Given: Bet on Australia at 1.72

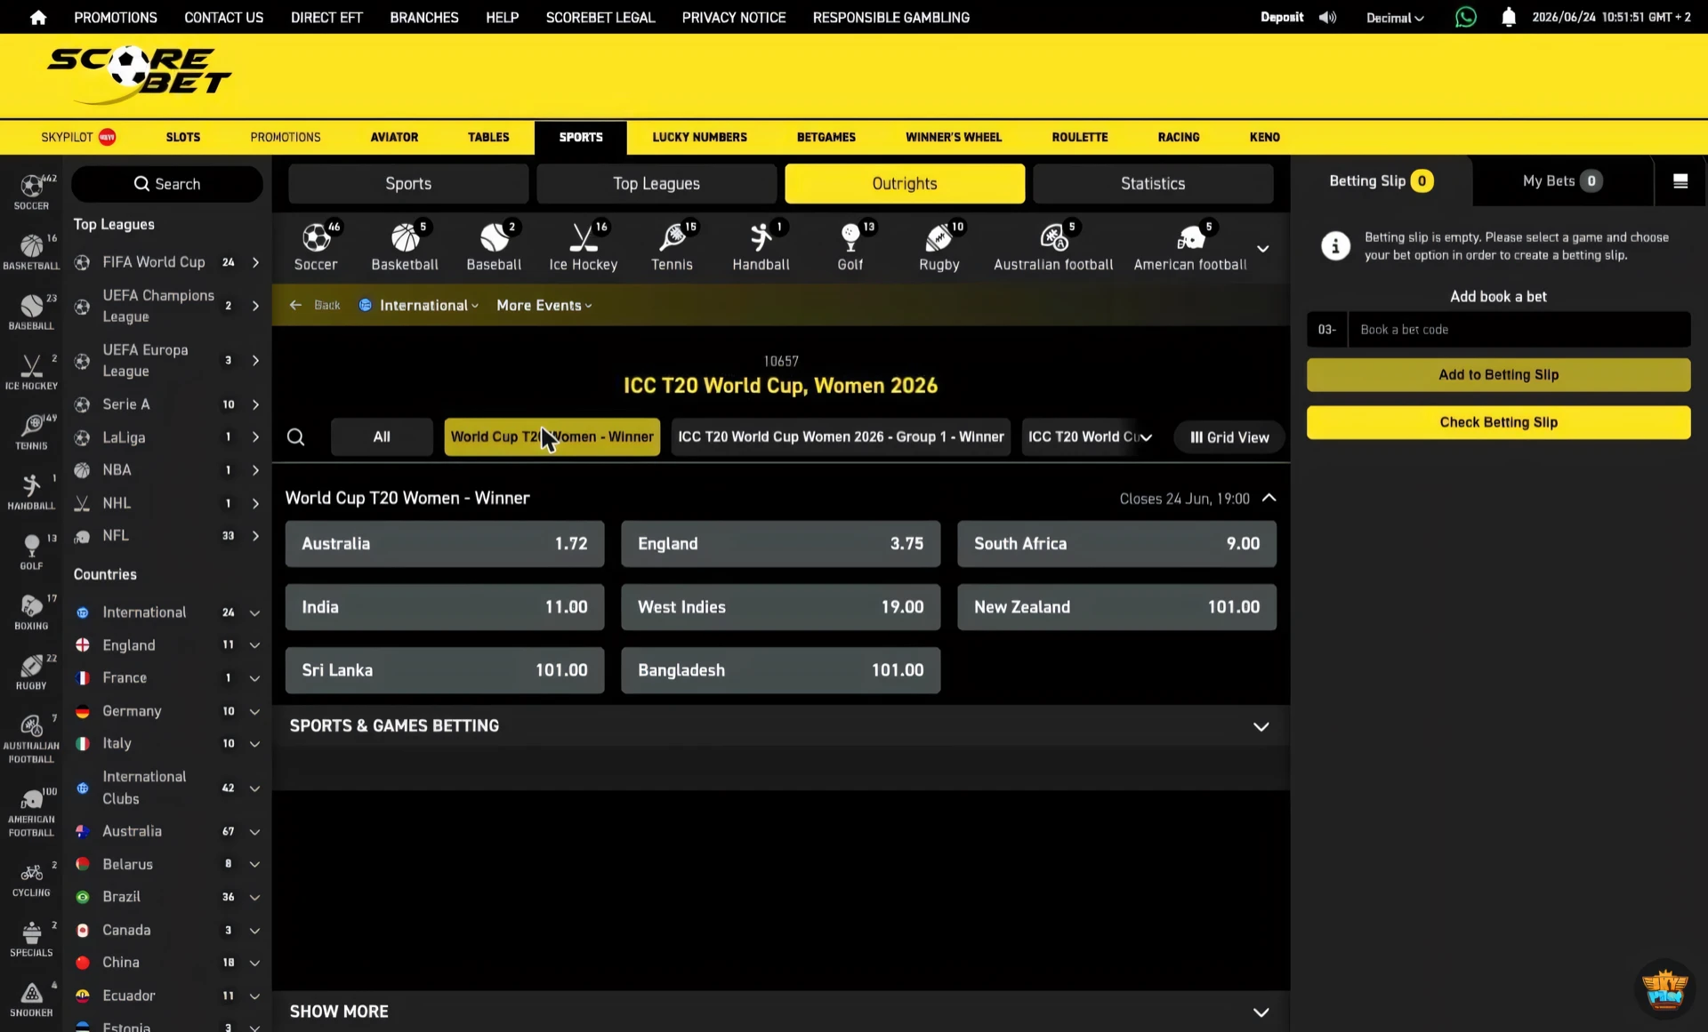Looking at the screenshot, I should [x=445, y=544].
